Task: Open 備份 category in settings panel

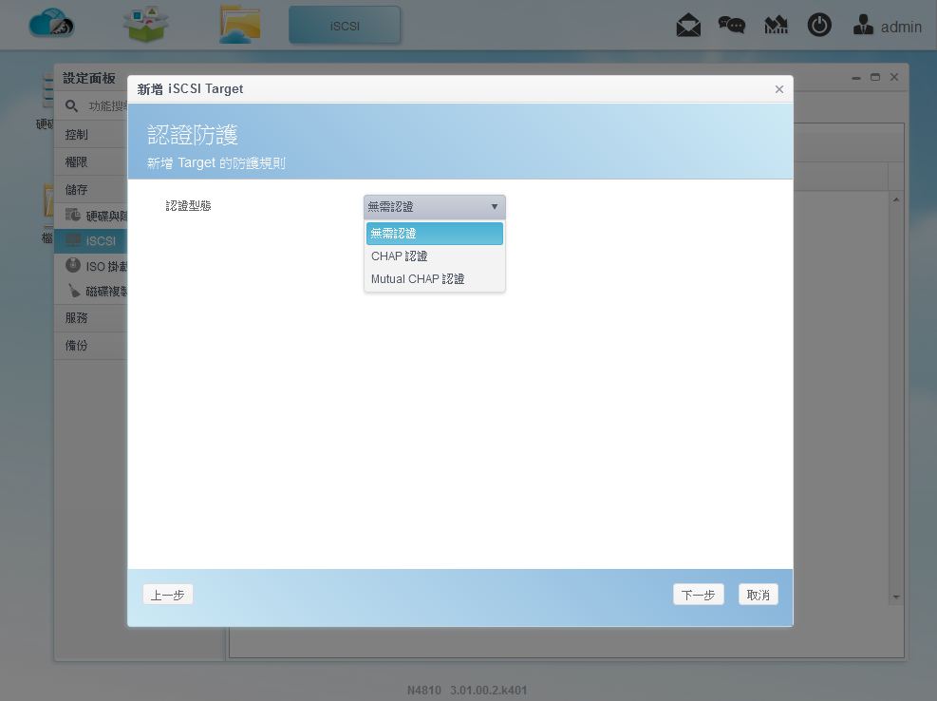Action: point(91,345)
